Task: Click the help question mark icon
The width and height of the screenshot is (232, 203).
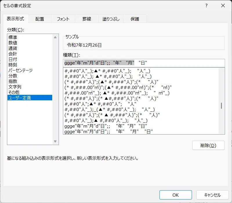Action: tap(206, 6)
